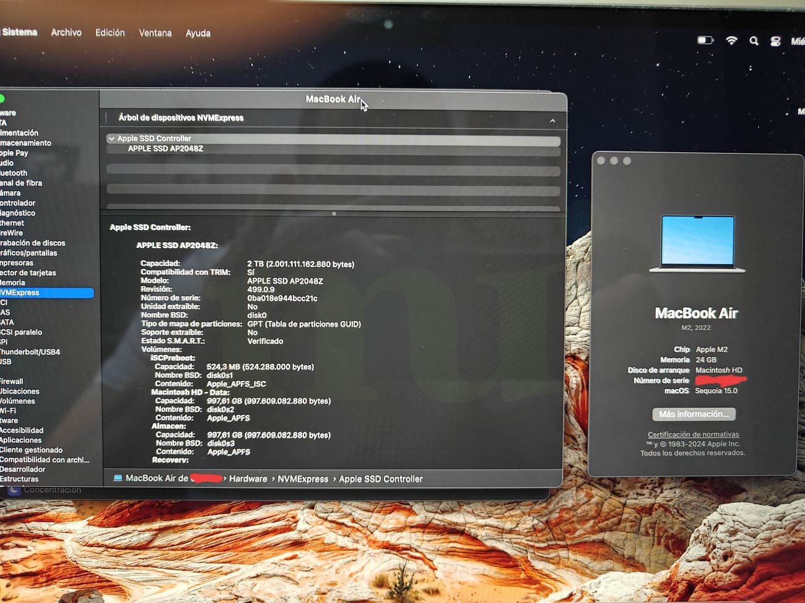Open the Edición menu

[110, 33]
